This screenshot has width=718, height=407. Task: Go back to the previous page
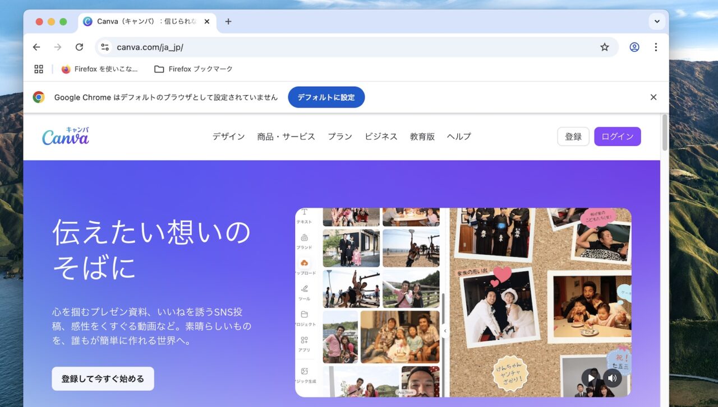(x=36, y=47)
